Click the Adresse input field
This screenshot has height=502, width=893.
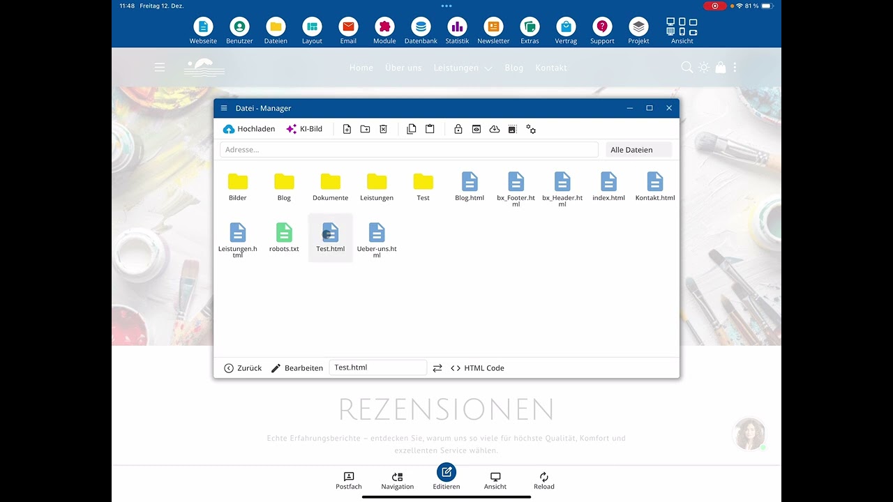point(409,149)
